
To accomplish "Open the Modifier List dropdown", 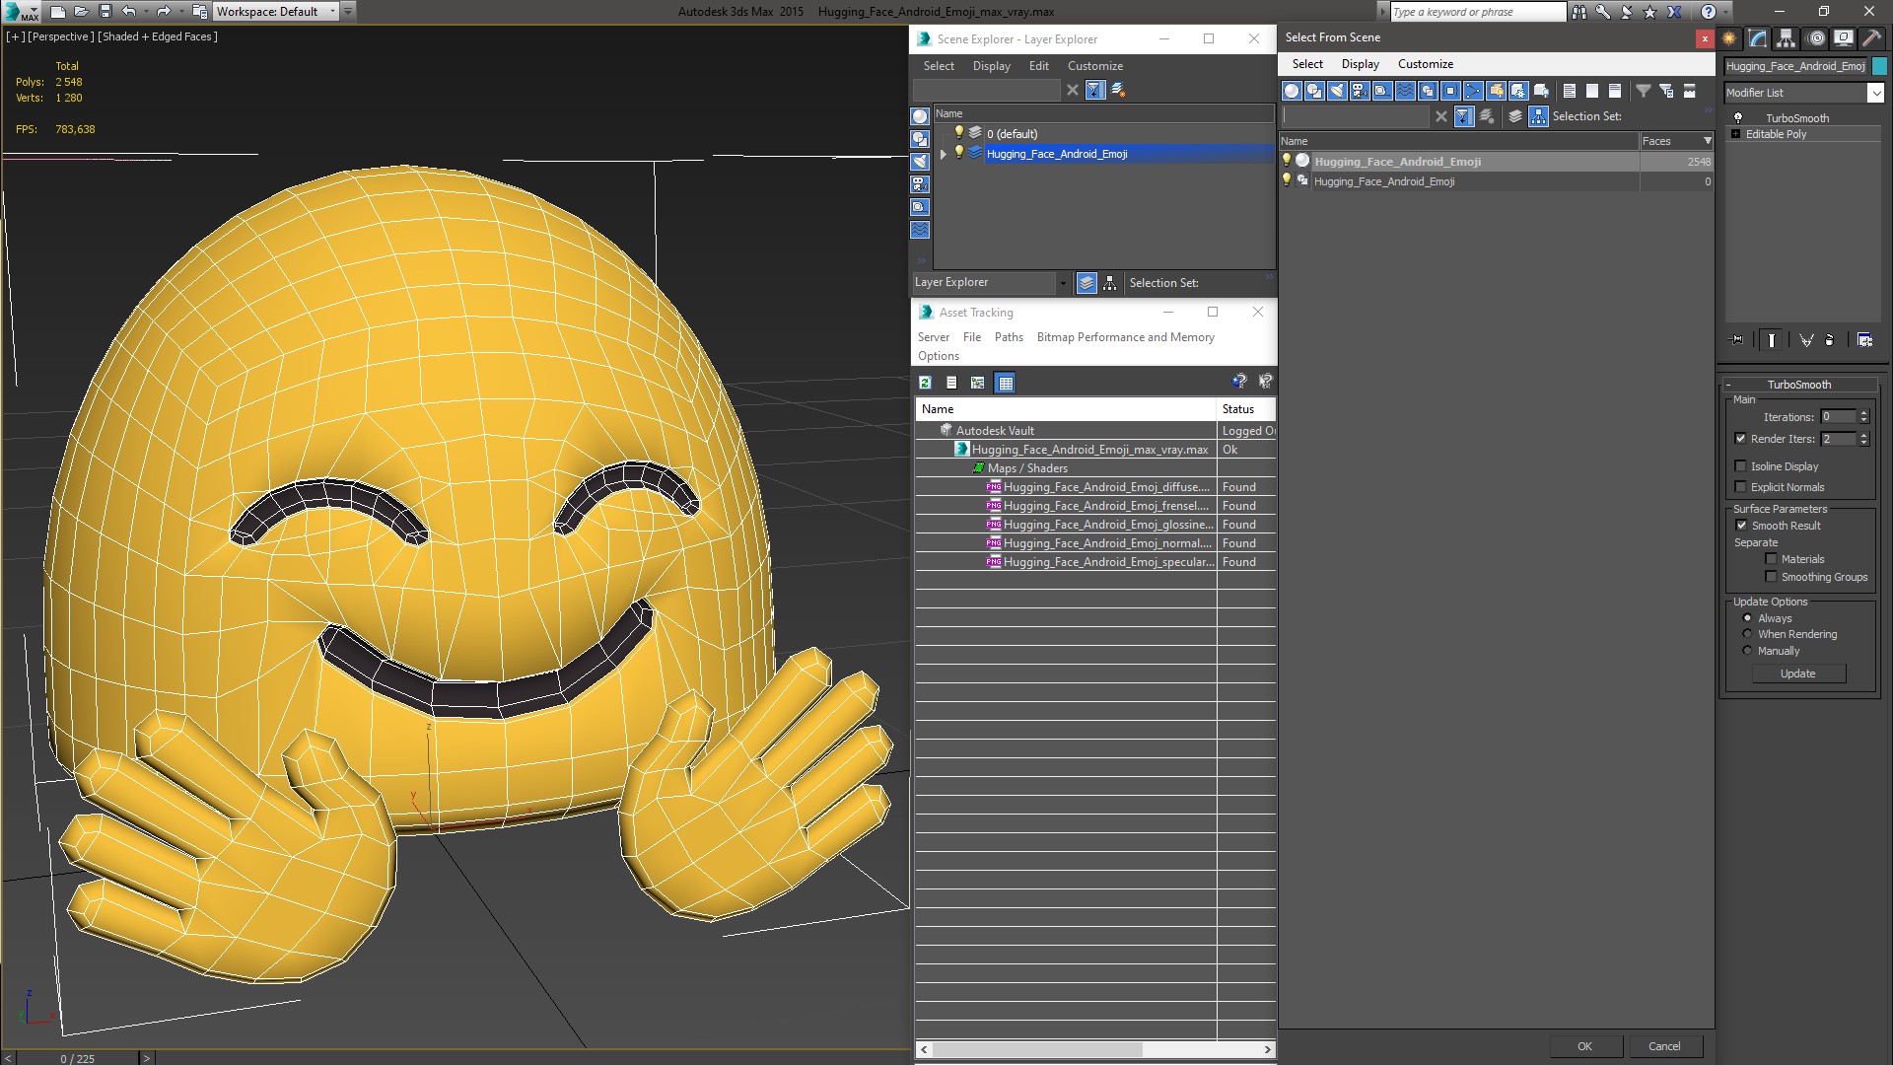I will [x=1874, y=93].
